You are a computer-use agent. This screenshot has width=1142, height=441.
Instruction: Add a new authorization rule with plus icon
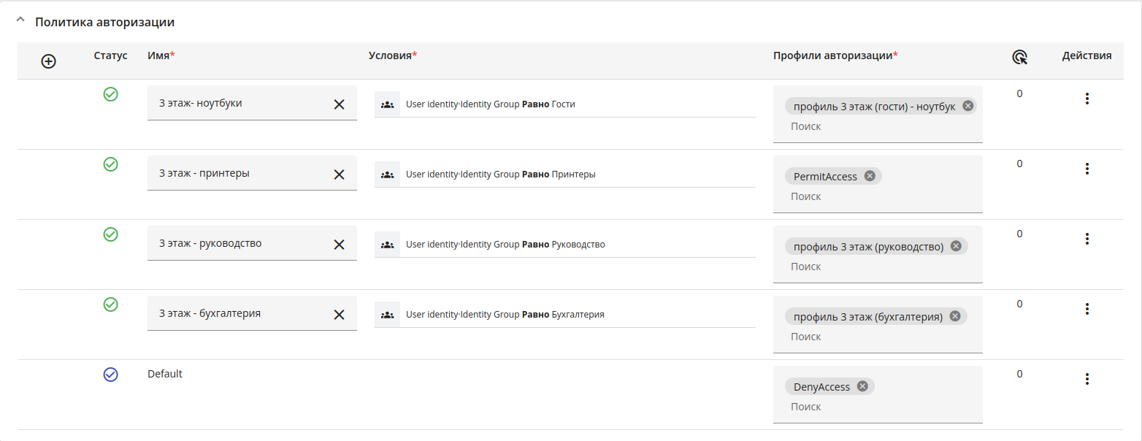coord(48,62)
